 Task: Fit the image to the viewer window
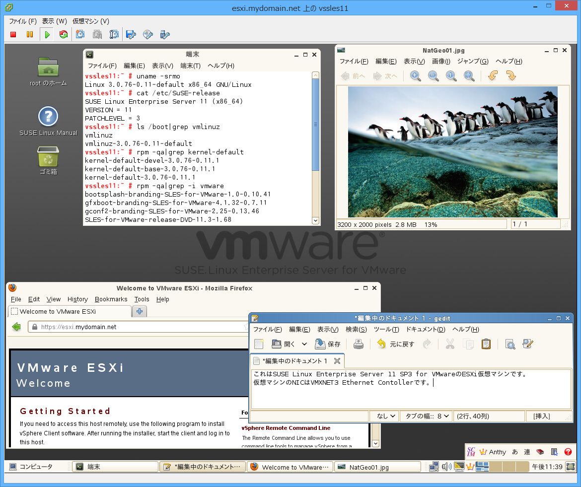pyautogui.click(x=469, y=76)
